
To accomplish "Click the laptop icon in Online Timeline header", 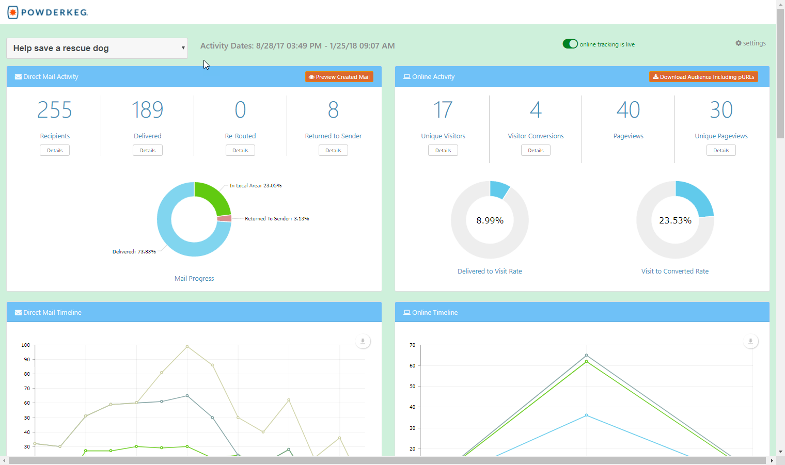I will (x=407, y=313).
